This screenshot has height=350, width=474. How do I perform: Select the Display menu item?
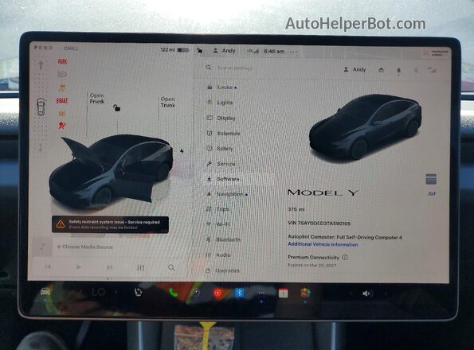coord(221,118)
